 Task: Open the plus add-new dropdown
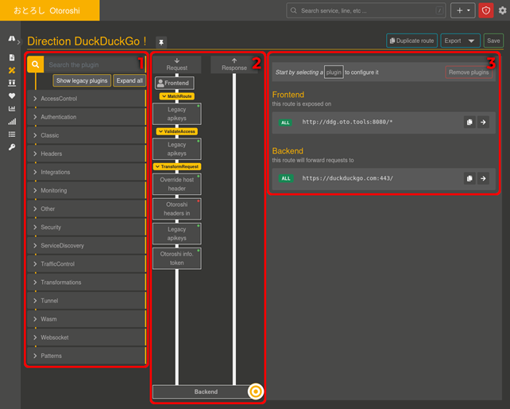coord(463,11)
